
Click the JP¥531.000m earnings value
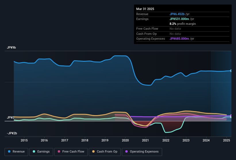point(179,19)
